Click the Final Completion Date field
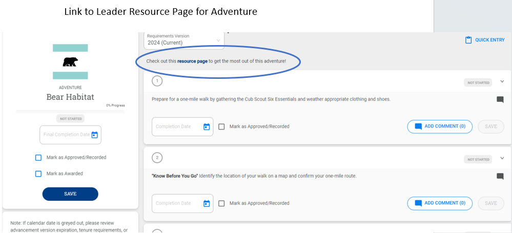 point(71,135)
